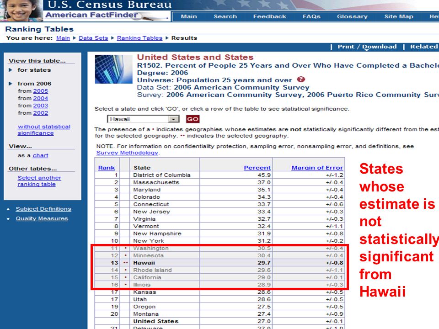Open the Quality Measures link
Viewport: 439px width, 329px height.
pos(42,218)
